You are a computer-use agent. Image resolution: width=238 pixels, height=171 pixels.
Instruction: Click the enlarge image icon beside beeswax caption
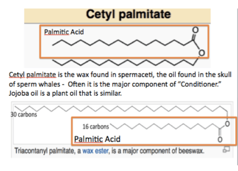pos(225,150)
